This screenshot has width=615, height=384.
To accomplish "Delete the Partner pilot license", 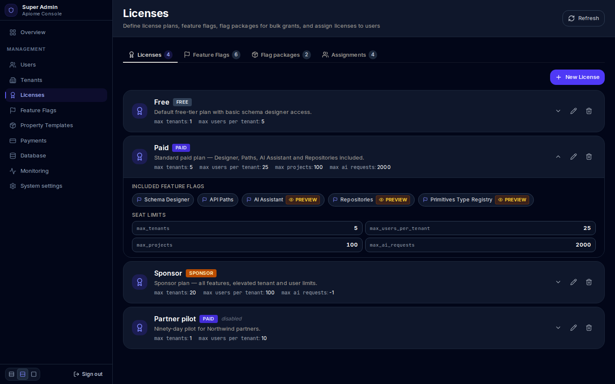I will [x=589, y=328].
